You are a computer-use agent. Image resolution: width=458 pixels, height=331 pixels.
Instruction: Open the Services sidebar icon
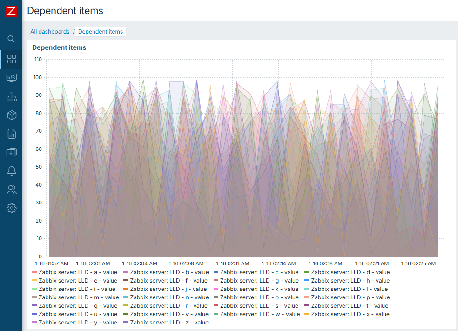(12, 96)
